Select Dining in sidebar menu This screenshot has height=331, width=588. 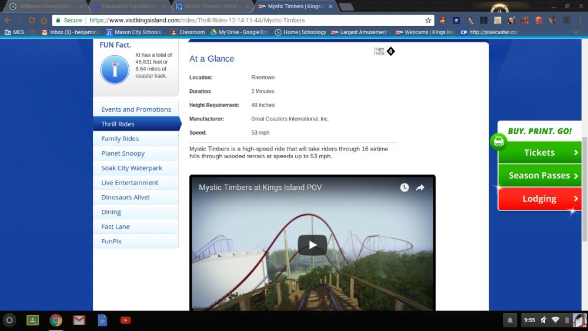click(136, 212)
